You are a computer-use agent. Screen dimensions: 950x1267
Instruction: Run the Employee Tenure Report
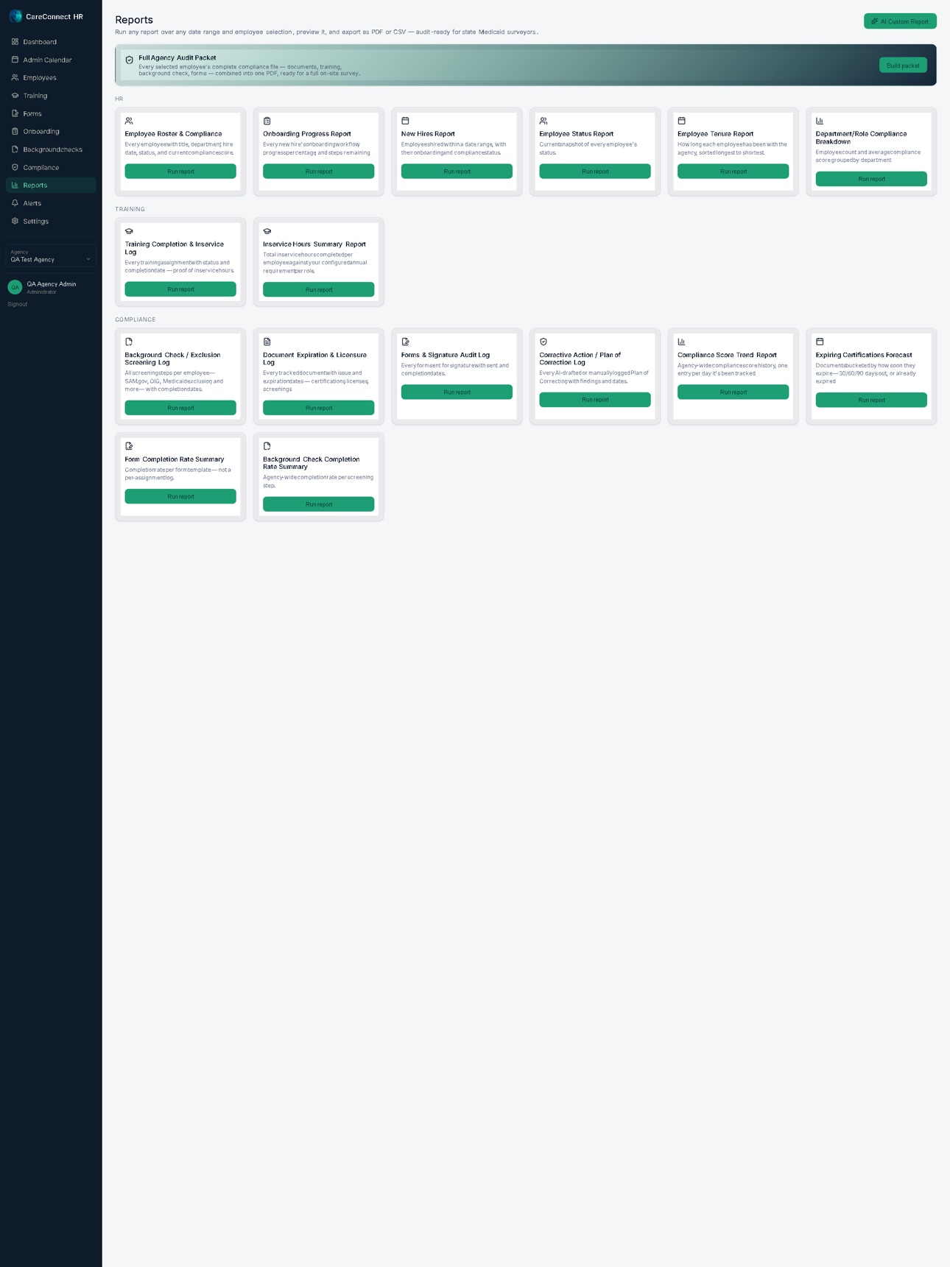pos(733,172)
